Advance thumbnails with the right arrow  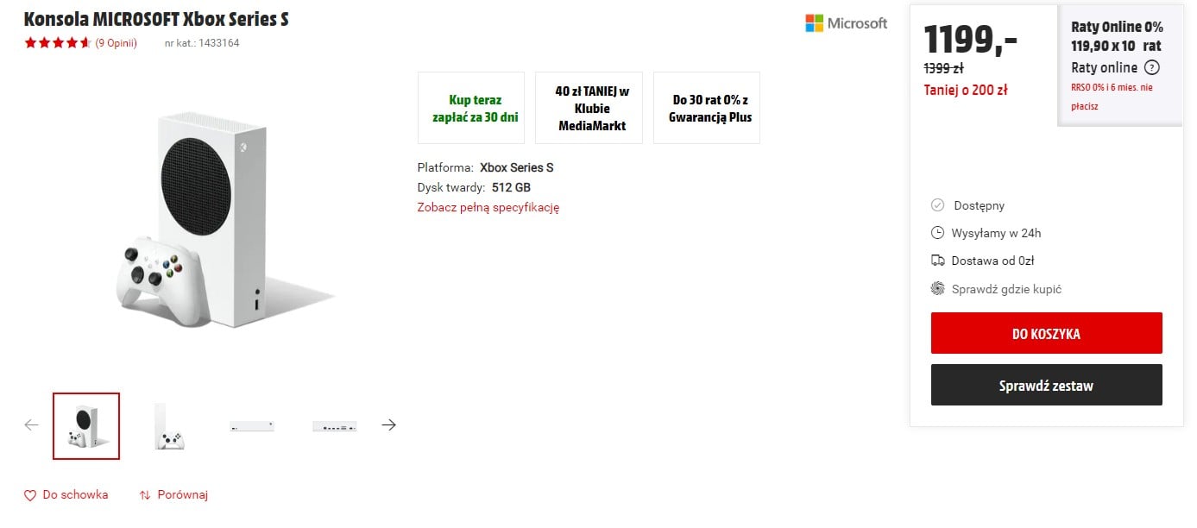389,424
